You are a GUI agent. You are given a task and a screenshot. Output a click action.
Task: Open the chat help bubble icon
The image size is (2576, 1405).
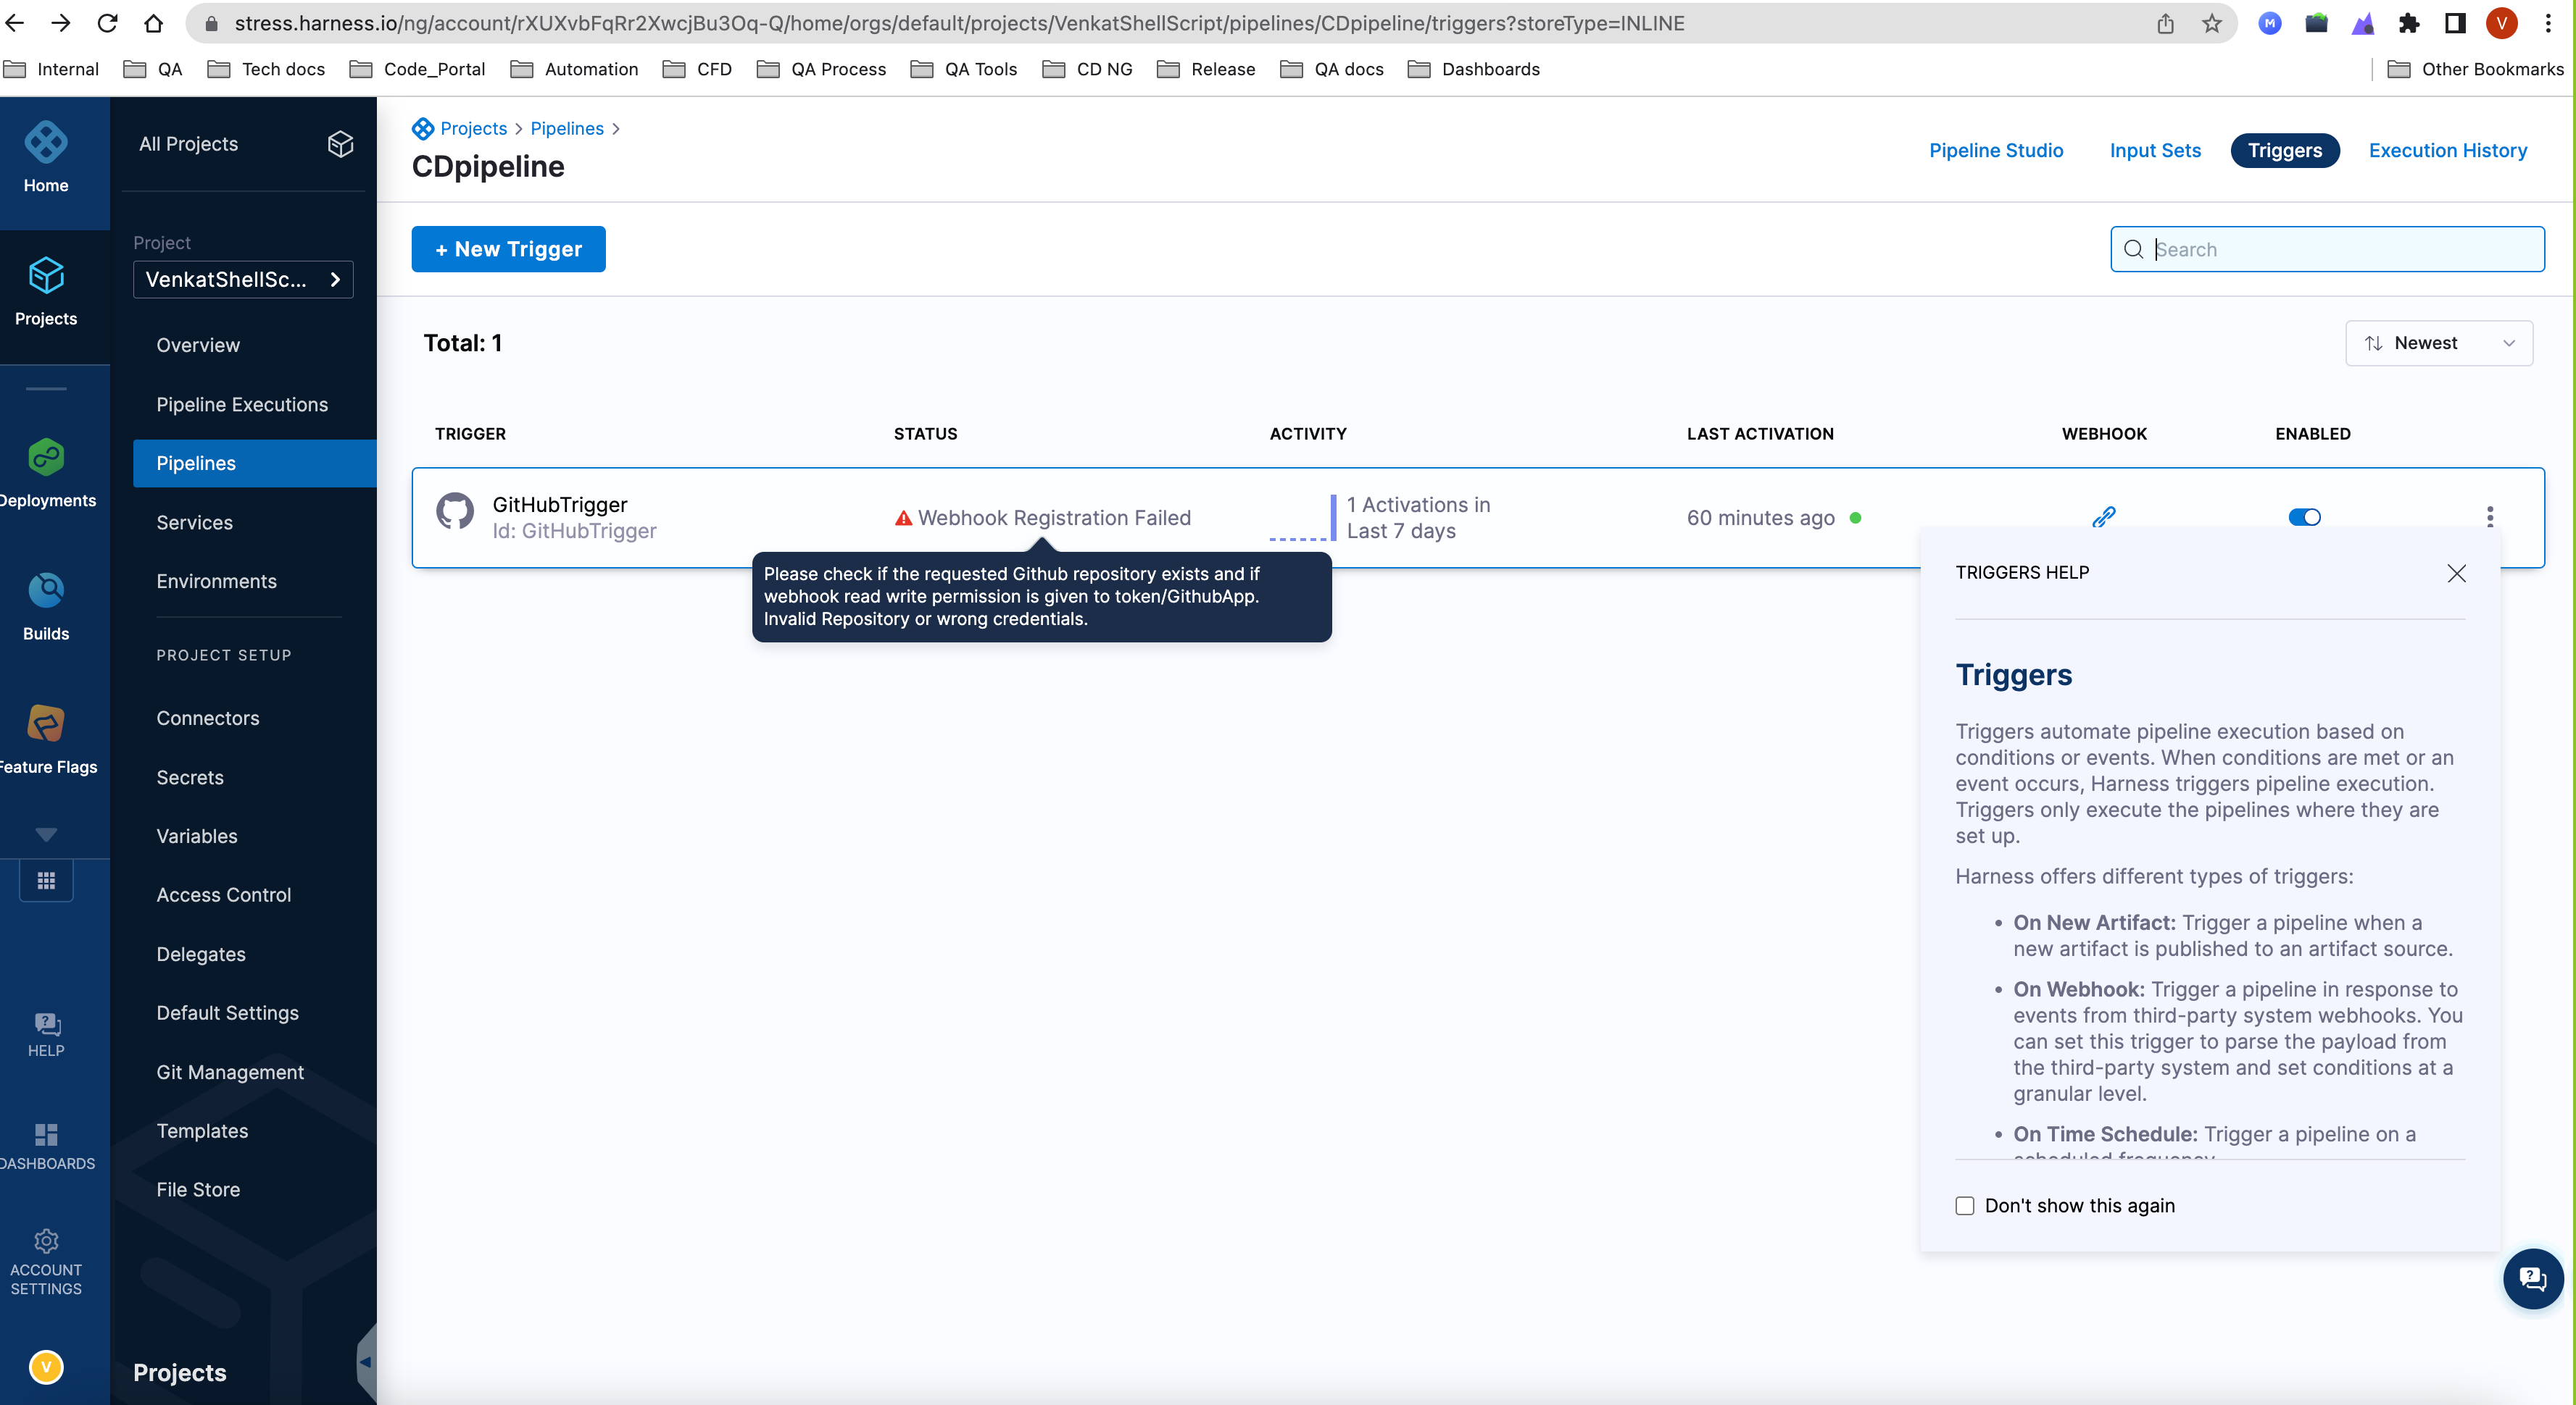point(2532,1278)
